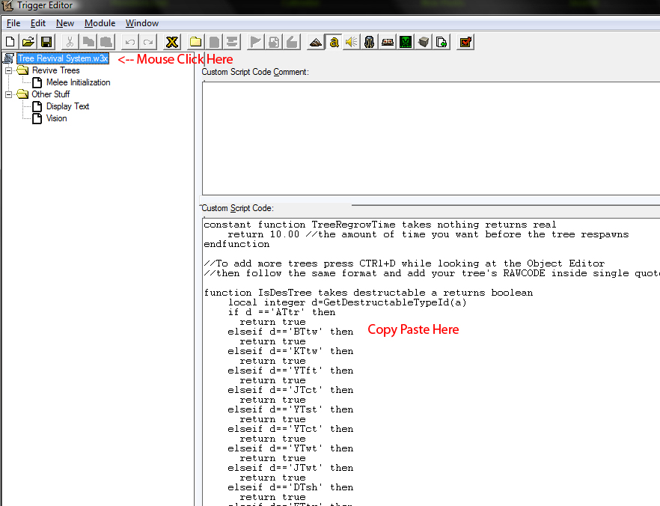Select the Trigger Editor 'a' icon
Screen dimensions: 660x506
pos(334,42)
